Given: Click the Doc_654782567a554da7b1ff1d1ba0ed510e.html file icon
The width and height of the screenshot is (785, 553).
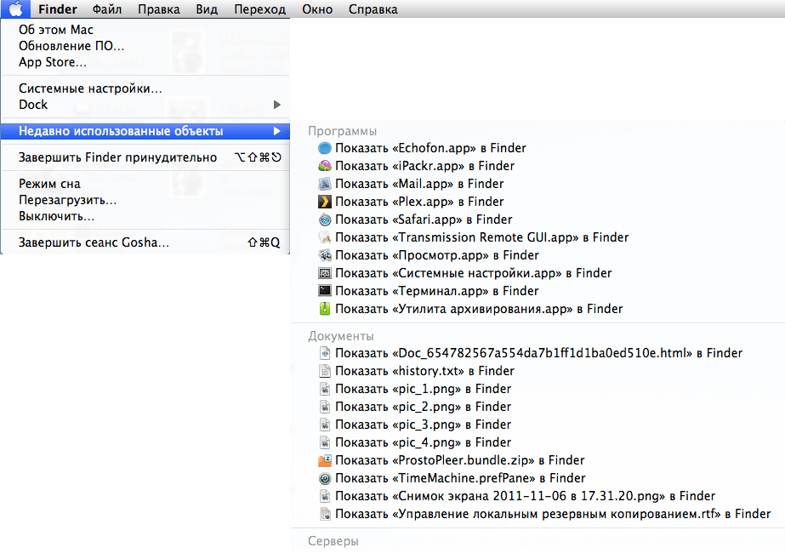Looking at the screenshot, I should click(x=325, y=353).
